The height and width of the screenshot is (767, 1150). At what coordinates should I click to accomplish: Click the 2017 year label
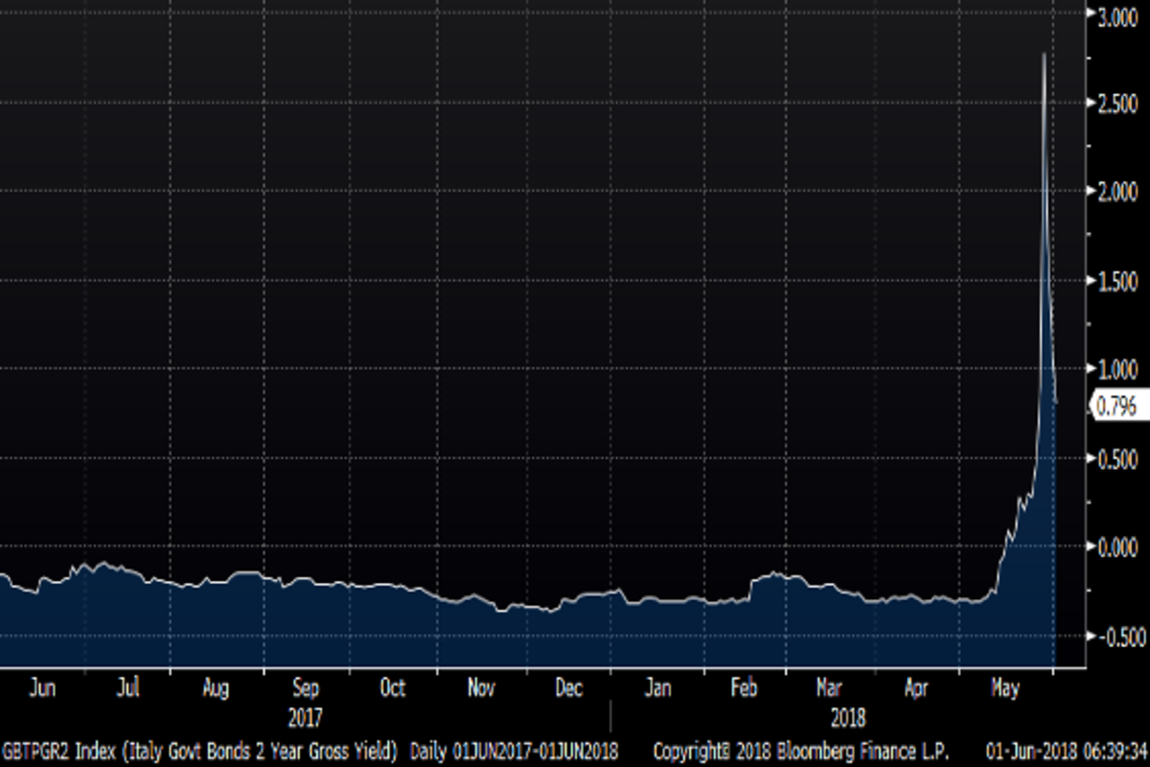coord(305,718)
